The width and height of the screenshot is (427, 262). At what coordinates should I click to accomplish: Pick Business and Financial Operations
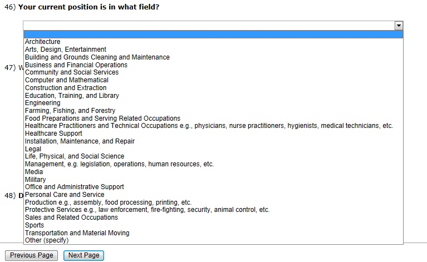coord(76,65)
